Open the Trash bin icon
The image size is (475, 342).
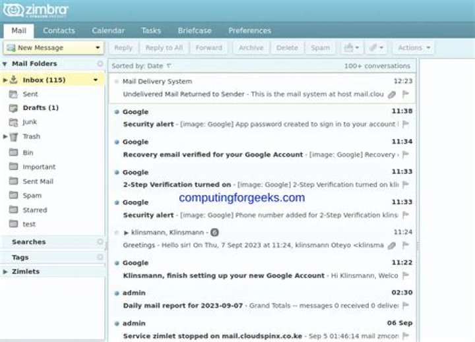click(14, 137)
